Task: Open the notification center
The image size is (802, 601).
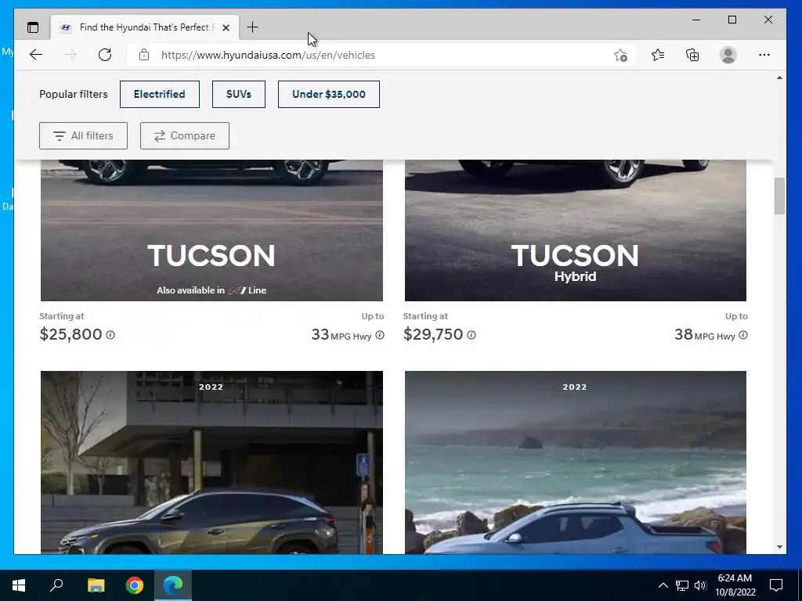Action: tap(776, 585)
